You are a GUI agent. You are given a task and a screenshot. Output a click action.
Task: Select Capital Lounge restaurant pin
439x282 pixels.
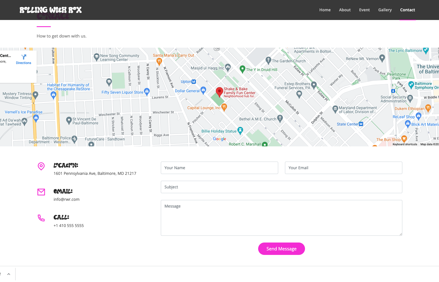(x=224, y=107)
